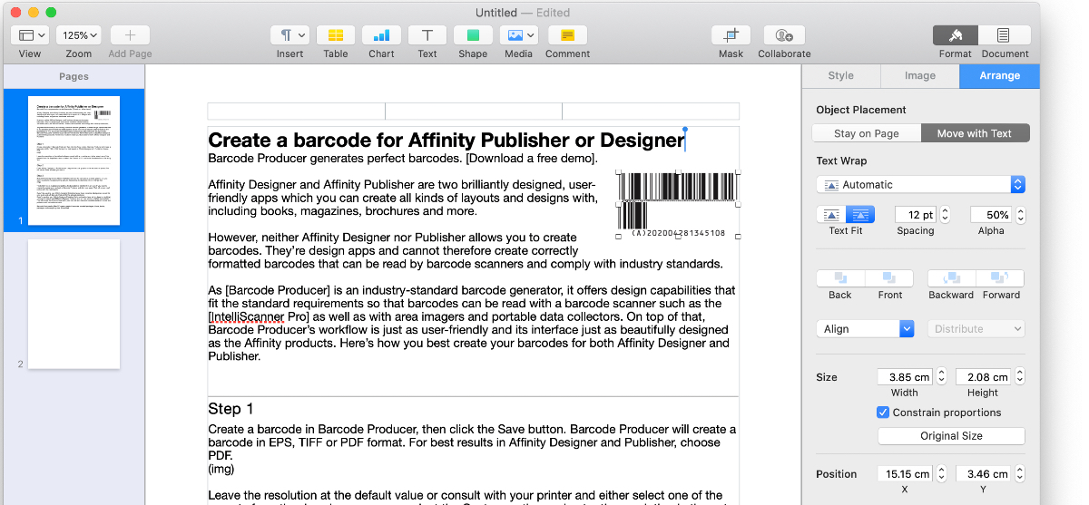Edit the 50% alpha field
Screen dimensions: 1089x505
coord(991,215)
